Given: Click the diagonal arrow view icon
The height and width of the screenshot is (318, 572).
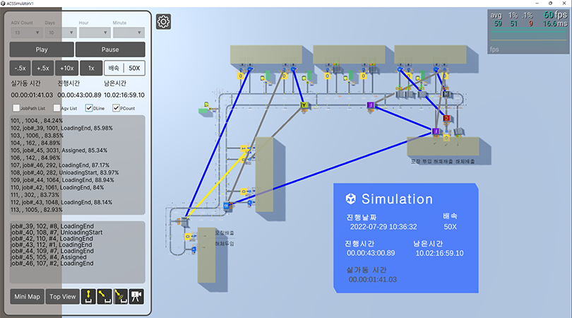Looking at the screenshot, I should point(105,296).
